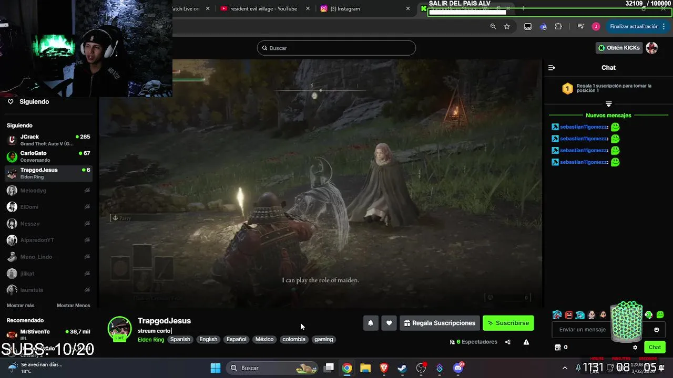Show hidden system tray icons
Image resolution: width=673 pixels, height=378 pixels.
565,368
